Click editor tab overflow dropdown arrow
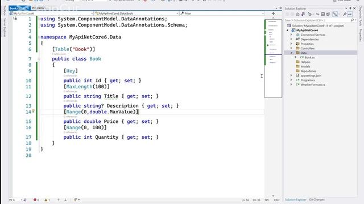 [x=276, y=8]
